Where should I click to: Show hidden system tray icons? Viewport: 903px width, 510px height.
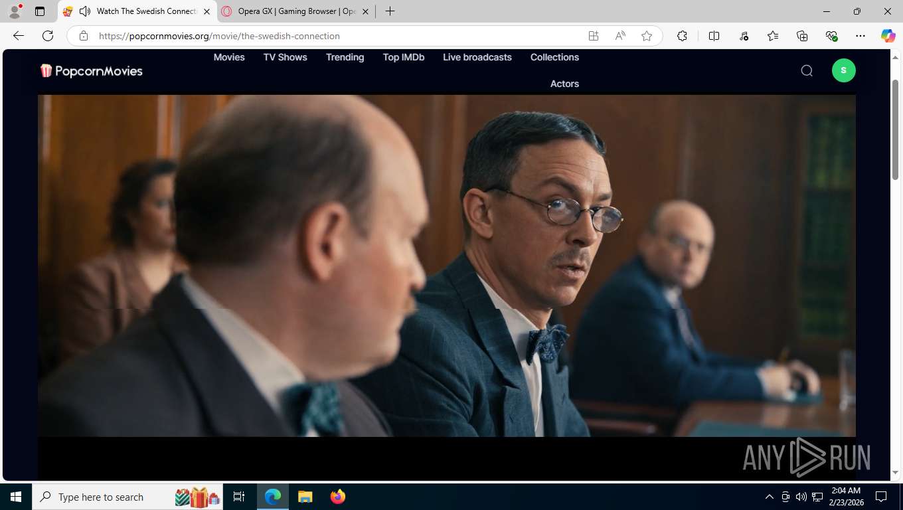pos(770,497)
